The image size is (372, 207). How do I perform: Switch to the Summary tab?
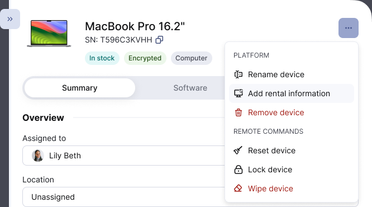point(80,88)
